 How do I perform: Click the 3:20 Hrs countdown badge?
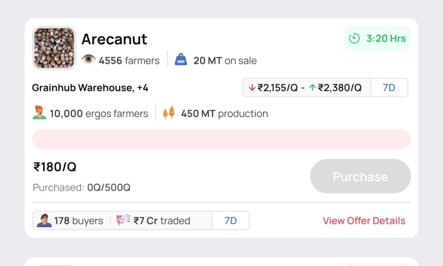377,39
